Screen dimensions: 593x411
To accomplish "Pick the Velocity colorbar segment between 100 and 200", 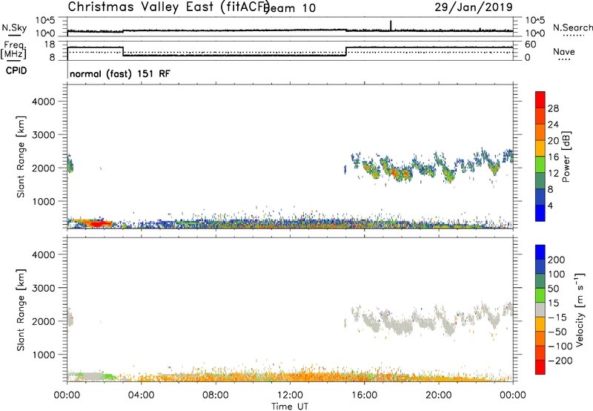I will click(x=540, y=266).
